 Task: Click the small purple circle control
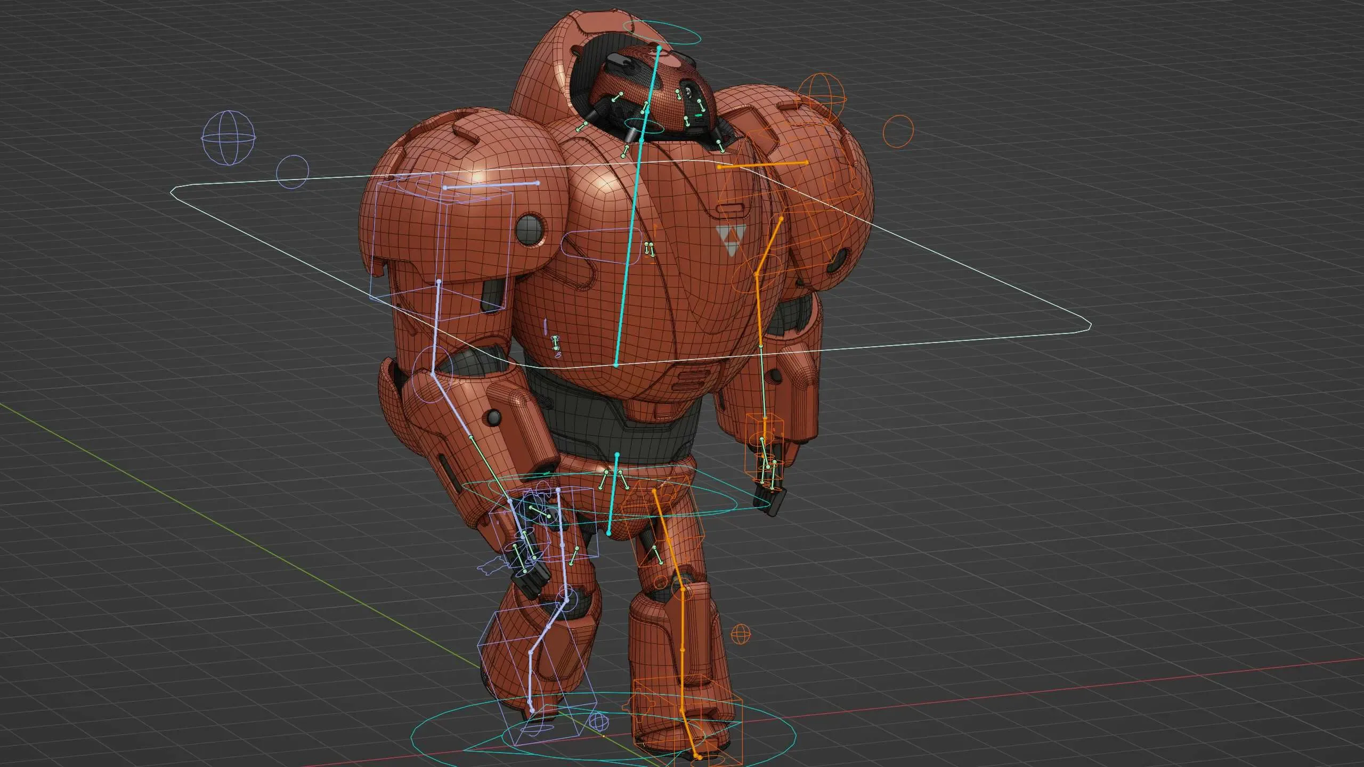pyautogui.click(x=293, y=172)
